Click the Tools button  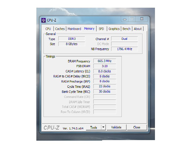pyautogui.click(x=94, y=127)
